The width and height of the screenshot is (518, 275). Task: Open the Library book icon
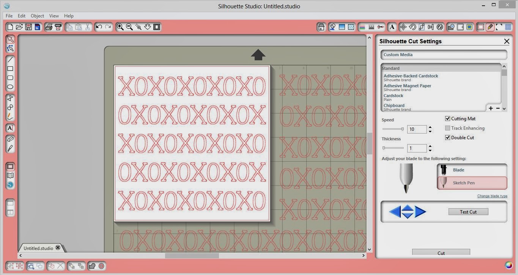(10, 176)
